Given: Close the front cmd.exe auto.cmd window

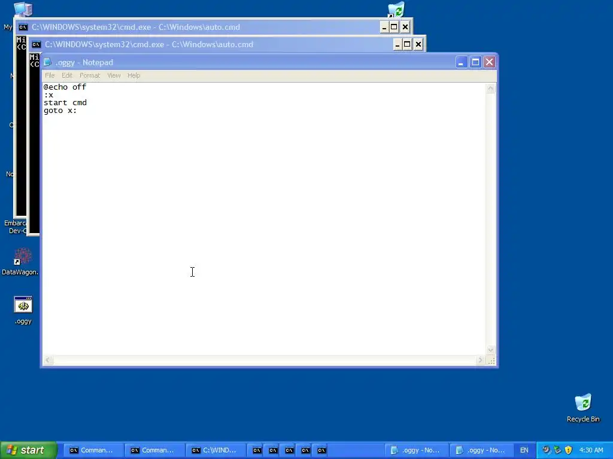Looking at the screenshot, I should [418, 44].
